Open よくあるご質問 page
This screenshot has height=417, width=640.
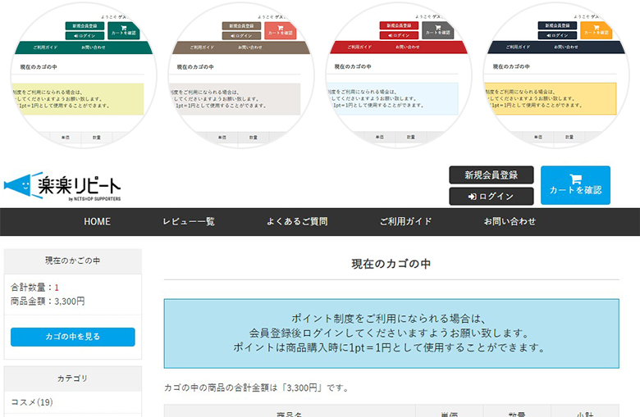click(297, 222)
